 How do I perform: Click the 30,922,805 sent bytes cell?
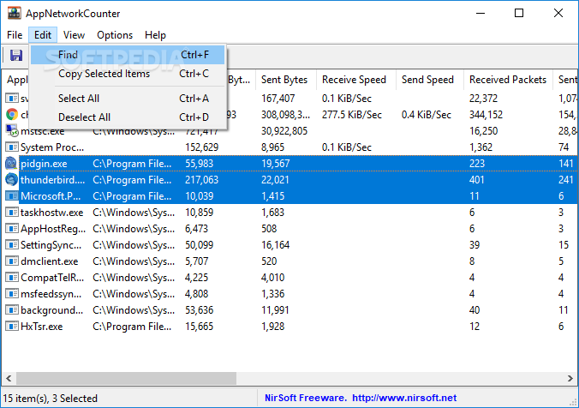point(284,131)
